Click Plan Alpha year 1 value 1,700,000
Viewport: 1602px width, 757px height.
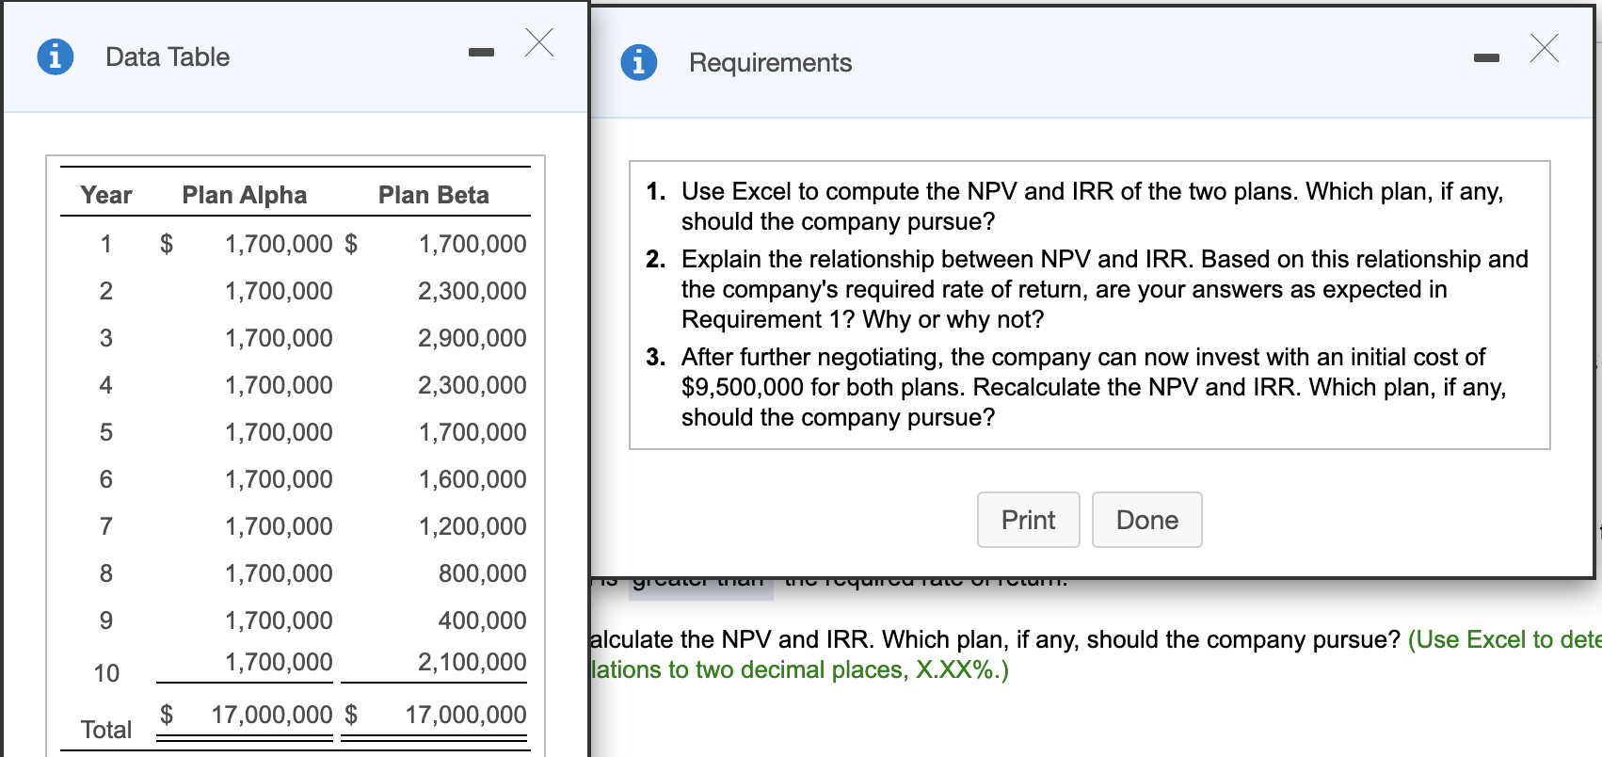click(279, 244)
